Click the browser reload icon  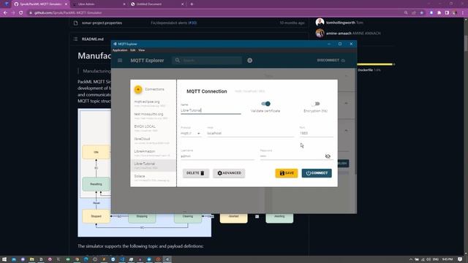[21, 13]
